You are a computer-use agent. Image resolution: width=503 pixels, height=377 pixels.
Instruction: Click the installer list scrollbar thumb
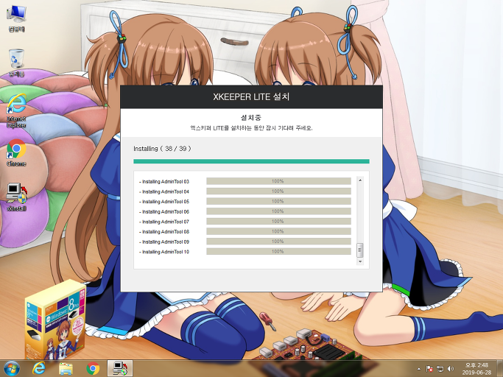(360, 250)
